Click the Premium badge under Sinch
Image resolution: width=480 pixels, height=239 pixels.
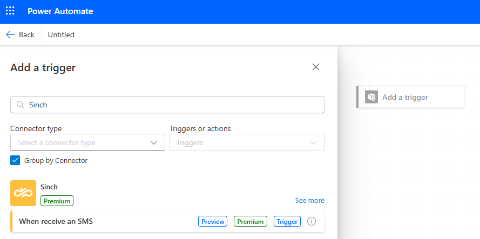tap(57, 201)
